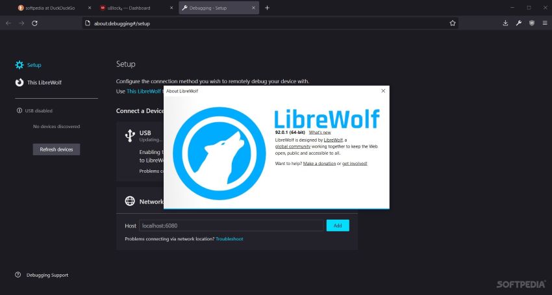Click the This LibreWolf browser icon
The height and width of the screenshot is (295, 552).
pyautogui.click(x=19, y=83)
